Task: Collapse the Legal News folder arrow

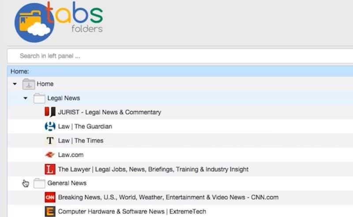Action: (x=26, y=98)
